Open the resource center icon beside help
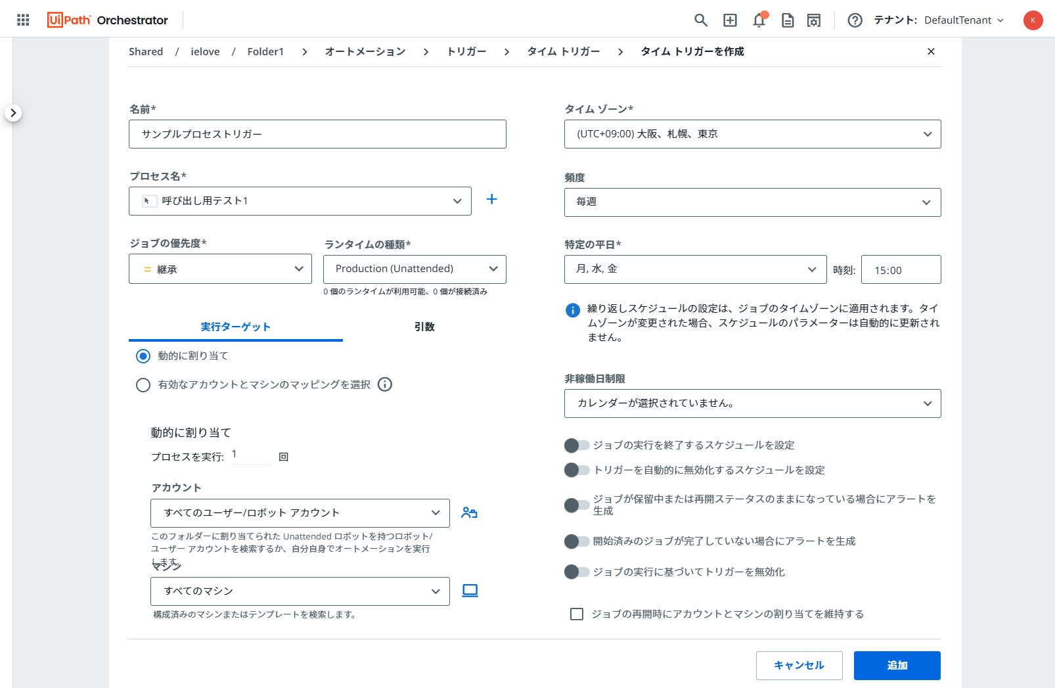Viewport: 1055px width, 688px height. pyautogui.click(x=814, y=20)
